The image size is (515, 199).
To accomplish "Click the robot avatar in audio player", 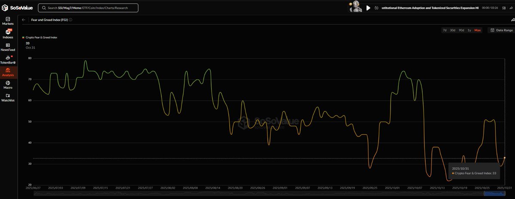I will [356, 7].
